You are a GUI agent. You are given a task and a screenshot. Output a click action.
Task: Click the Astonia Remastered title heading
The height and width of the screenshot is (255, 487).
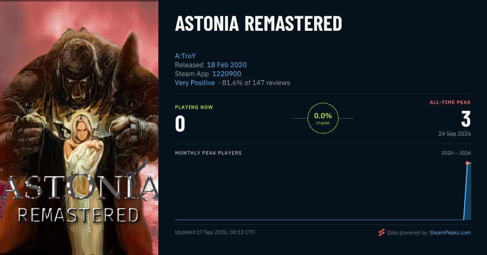click(259, 24)
